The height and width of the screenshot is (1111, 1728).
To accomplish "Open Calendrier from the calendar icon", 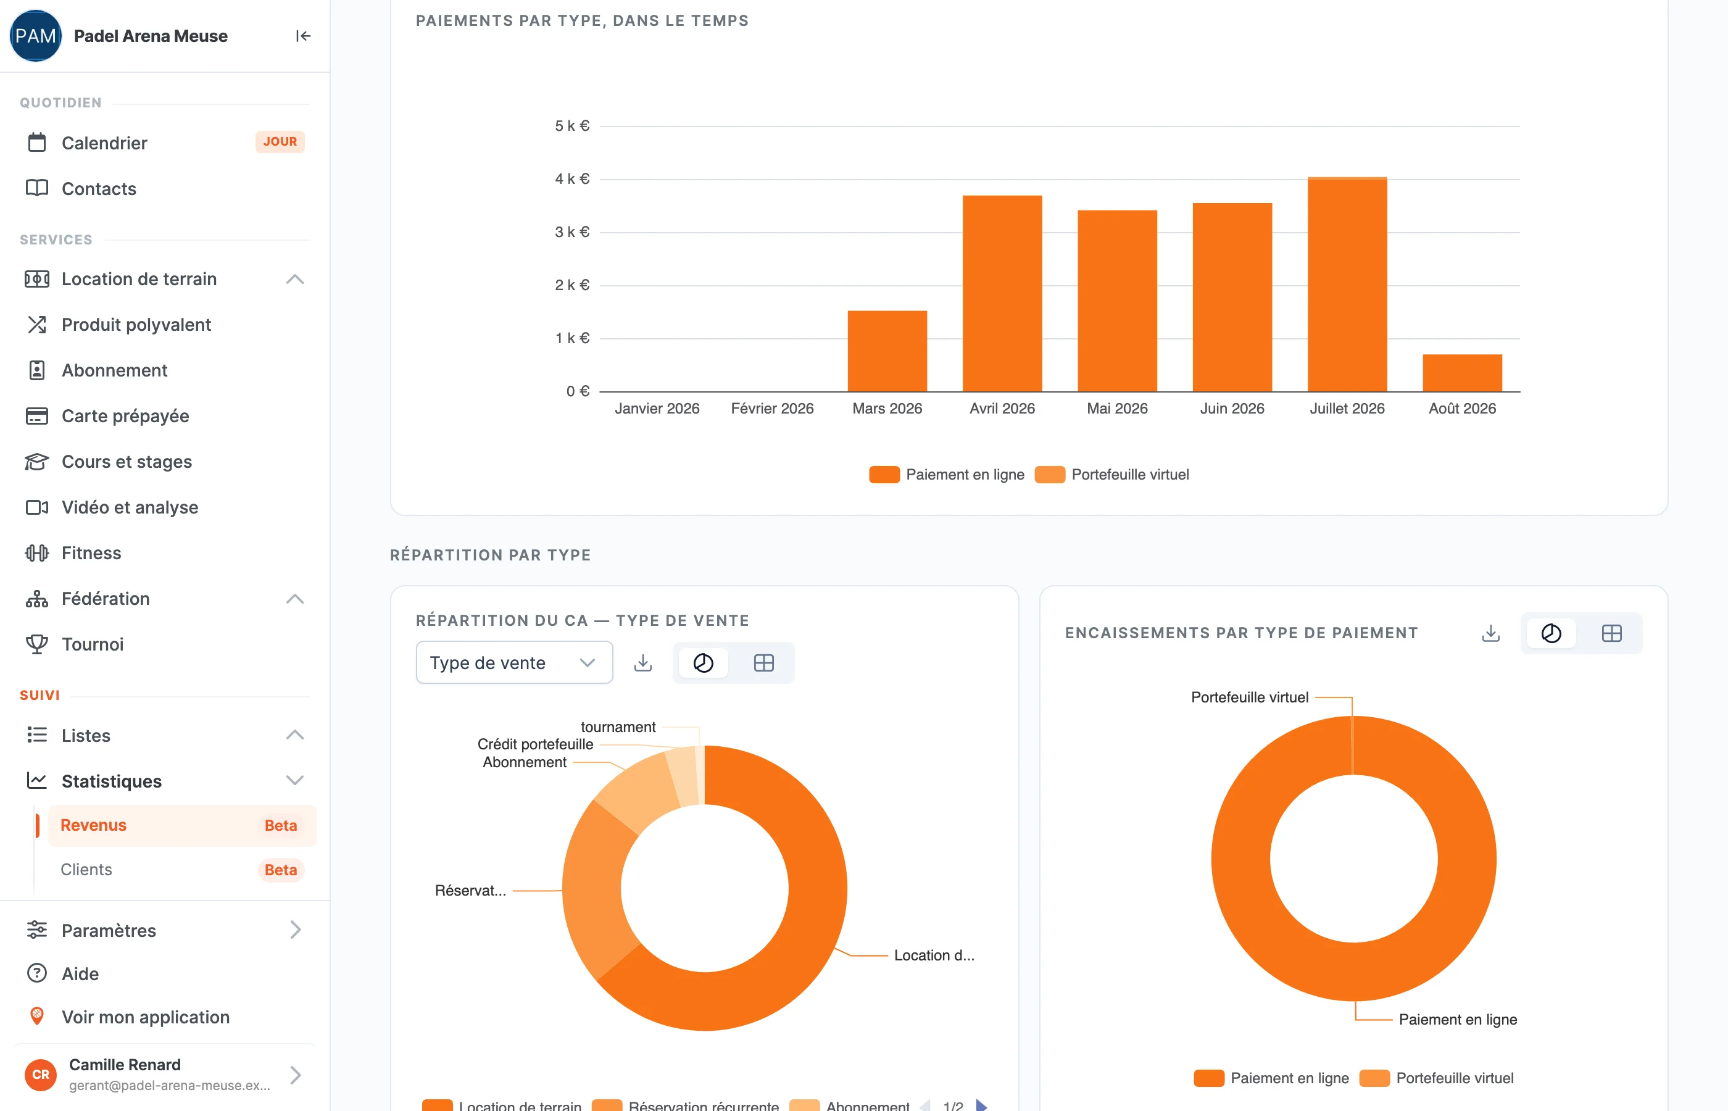I will (37, 143).
